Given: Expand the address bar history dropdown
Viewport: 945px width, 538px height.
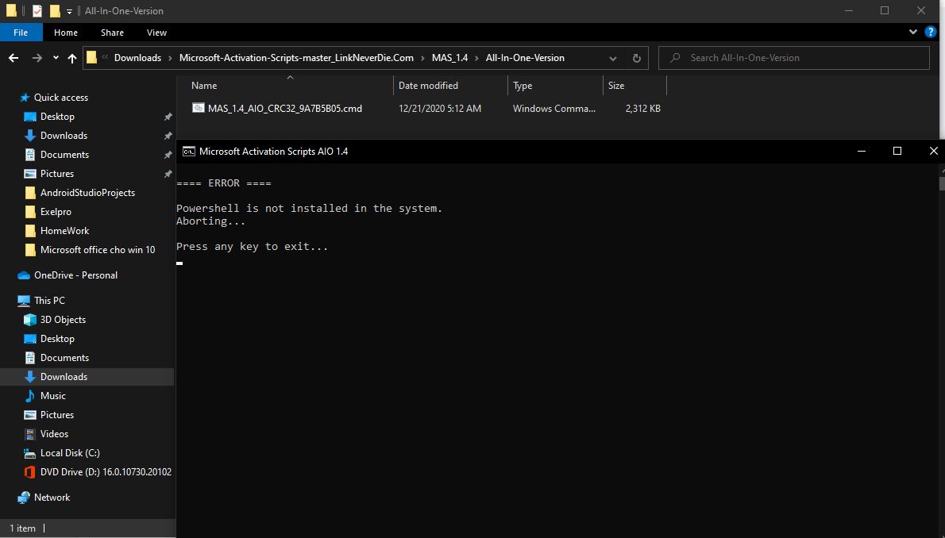Looking at the screenshot, I should point(612,58).
